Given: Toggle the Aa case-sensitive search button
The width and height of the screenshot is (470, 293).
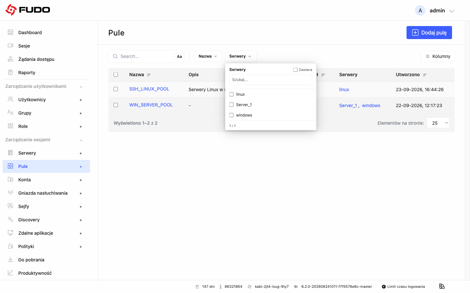Looking at the screenshot, I should pos(180,57).
